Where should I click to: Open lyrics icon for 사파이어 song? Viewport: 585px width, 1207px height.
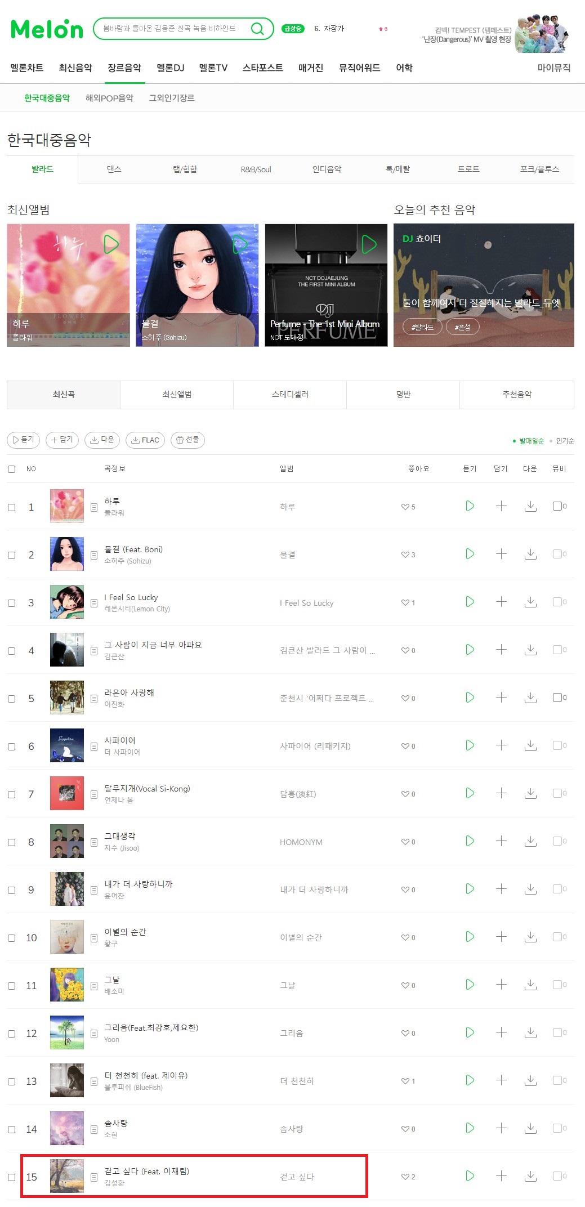(x=94, y=746)
